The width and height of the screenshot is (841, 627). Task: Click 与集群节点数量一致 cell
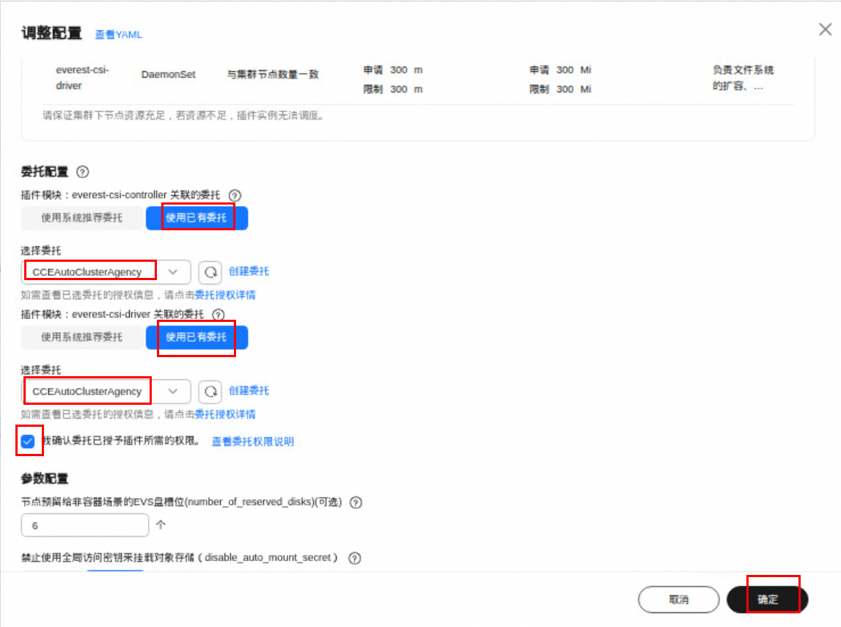[273, 75]
